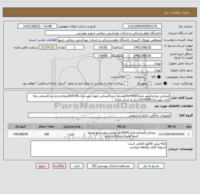Click the delivery province field تهران
Viewport: 200px width, 194px height.
pyautogui.click(x=142, y=63)
